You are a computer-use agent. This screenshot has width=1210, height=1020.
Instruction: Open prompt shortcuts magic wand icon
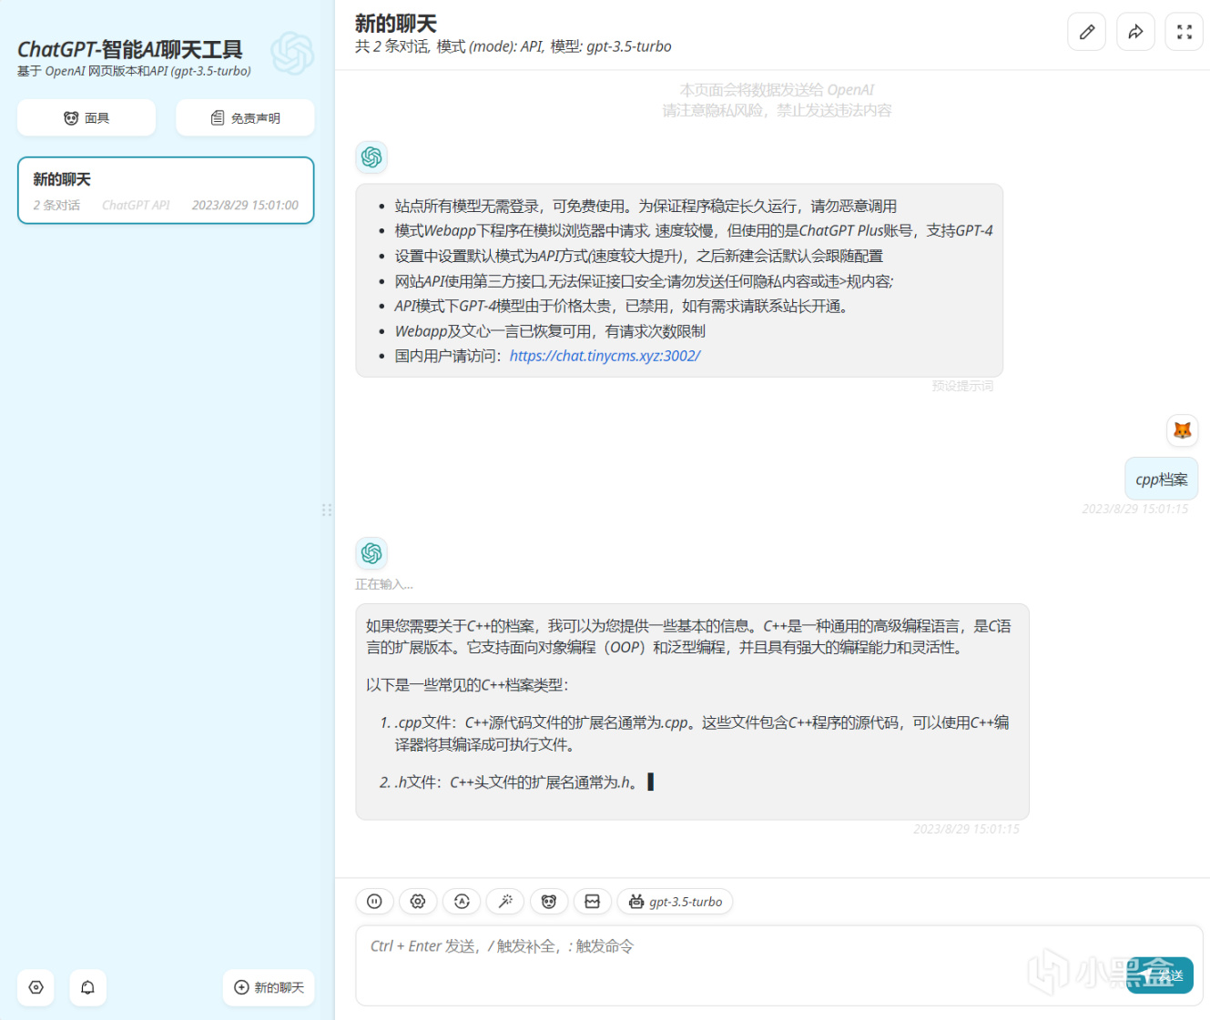tap(505, 901)
